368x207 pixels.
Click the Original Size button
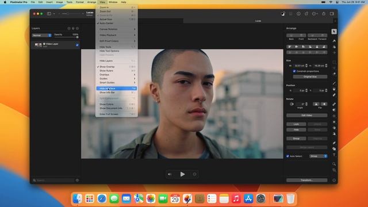[x=310, y=76]
